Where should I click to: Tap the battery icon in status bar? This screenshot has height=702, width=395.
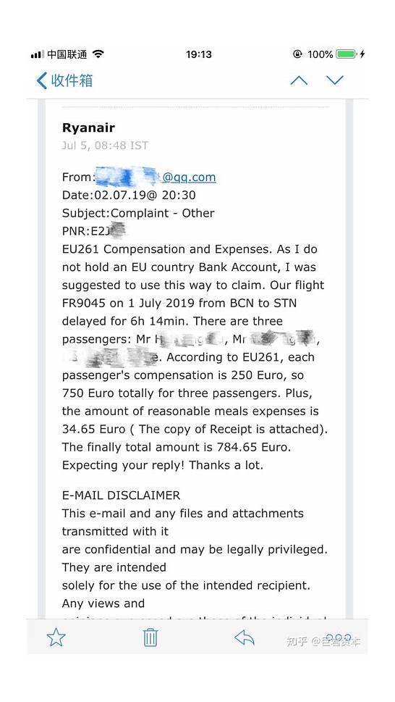[347, 54]
